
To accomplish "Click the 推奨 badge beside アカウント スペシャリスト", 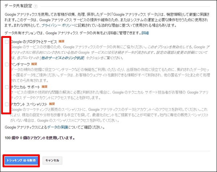I will click(52, 104).
